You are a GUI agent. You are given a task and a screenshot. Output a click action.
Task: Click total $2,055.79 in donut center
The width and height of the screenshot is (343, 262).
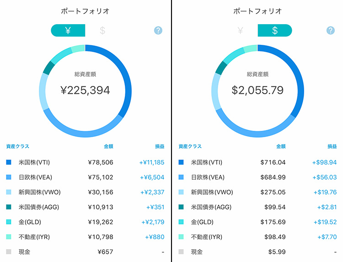[x=257, y=90]
